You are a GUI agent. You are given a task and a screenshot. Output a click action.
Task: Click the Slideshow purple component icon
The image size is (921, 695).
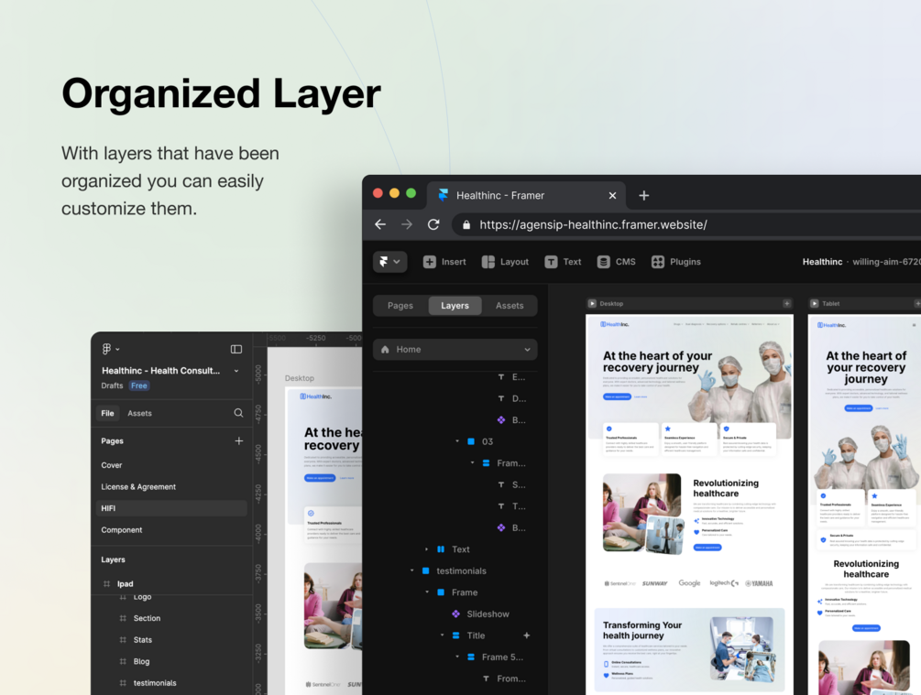455,614
